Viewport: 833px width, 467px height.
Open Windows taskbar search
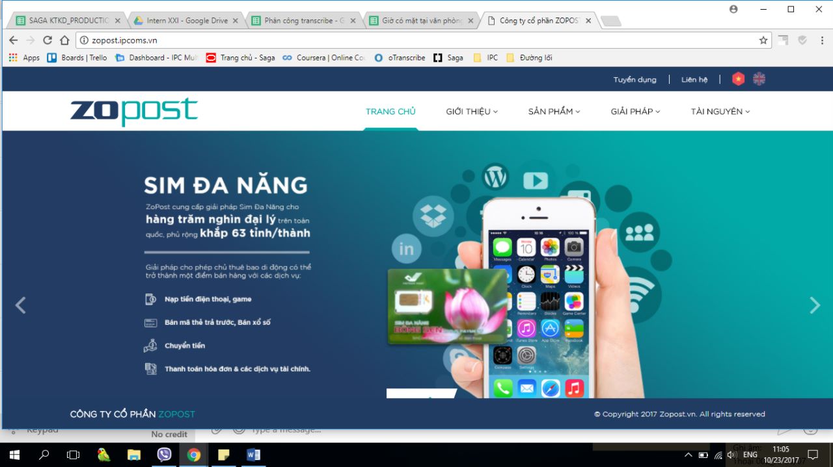coord(44,455)
